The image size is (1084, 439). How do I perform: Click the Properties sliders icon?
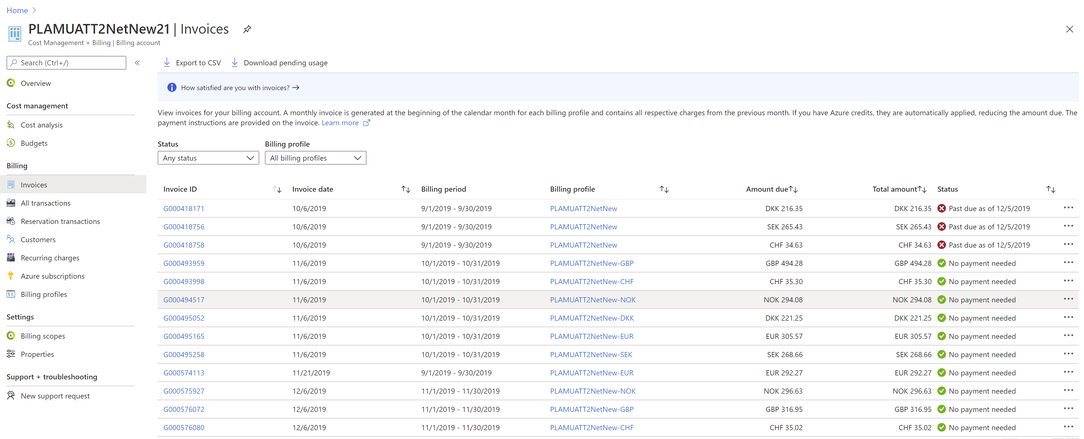[x=11, y=354]
